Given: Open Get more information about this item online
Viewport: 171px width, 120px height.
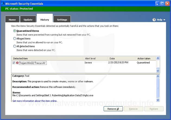Looking at the screenshot, I should (x=35, y=101).
